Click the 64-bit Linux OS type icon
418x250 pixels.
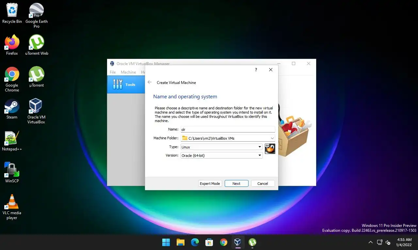click(x=270, y=149)
